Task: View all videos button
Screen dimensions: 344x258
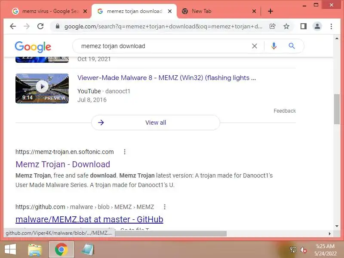Action: coord(156,123)
